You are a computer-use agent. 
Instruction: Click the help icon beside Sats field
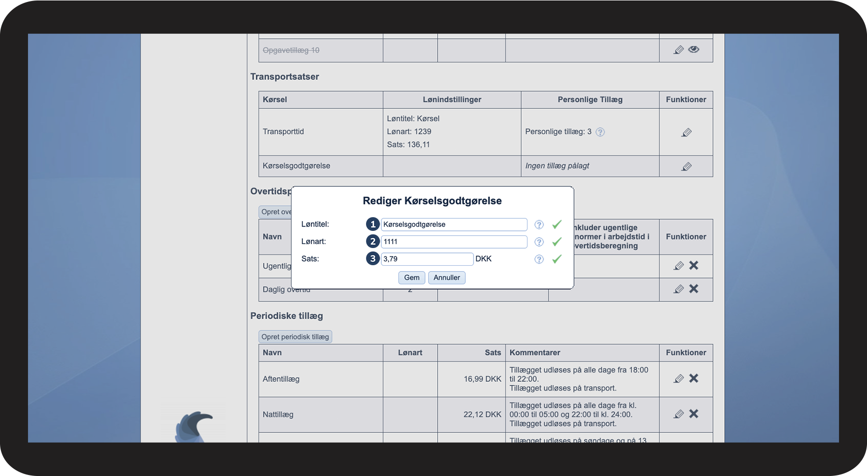pyautogui.click(x=539, y=259)
